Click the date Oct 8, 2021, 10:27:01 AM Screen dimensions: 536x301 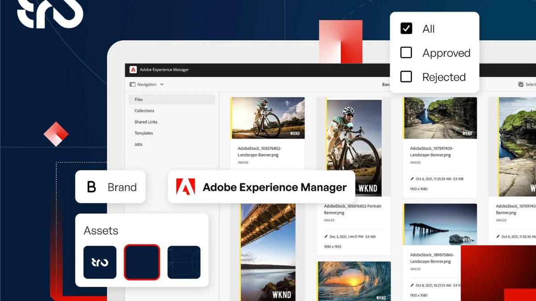coord(433,285)
